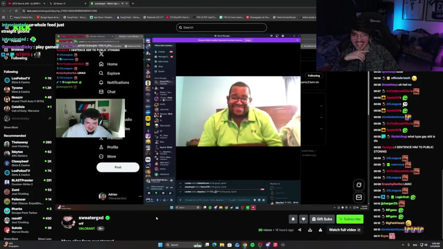
Task: Open File Explorer from the taskbar
Action: [x=222, y=245]
